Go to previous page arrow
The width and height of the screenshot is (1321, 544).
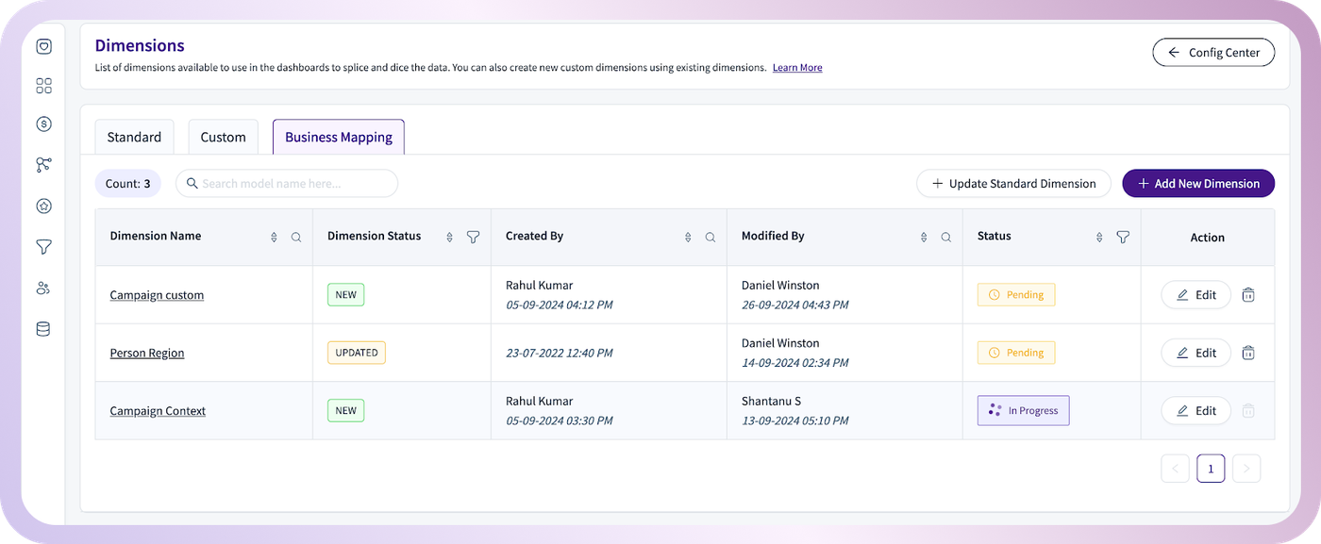pyautogui.click(x=1175, y=469)
